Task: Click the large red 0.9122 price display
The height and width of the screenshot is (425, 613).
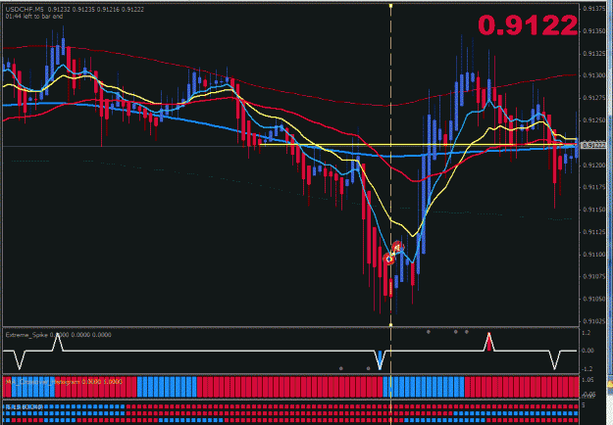Action: click(x=528, y=25)
